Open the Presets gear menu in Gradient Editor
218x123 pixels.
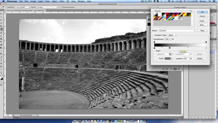coord(191,11)
